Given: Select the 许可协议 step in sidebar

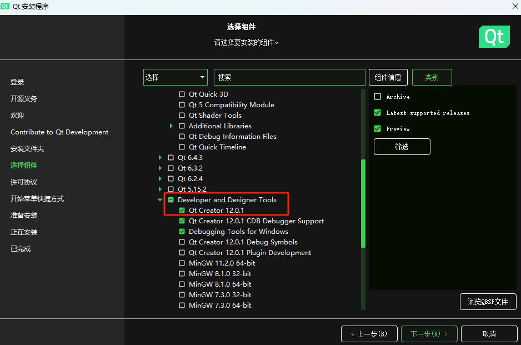Looking at the screenshot, I should click(24, 182).
